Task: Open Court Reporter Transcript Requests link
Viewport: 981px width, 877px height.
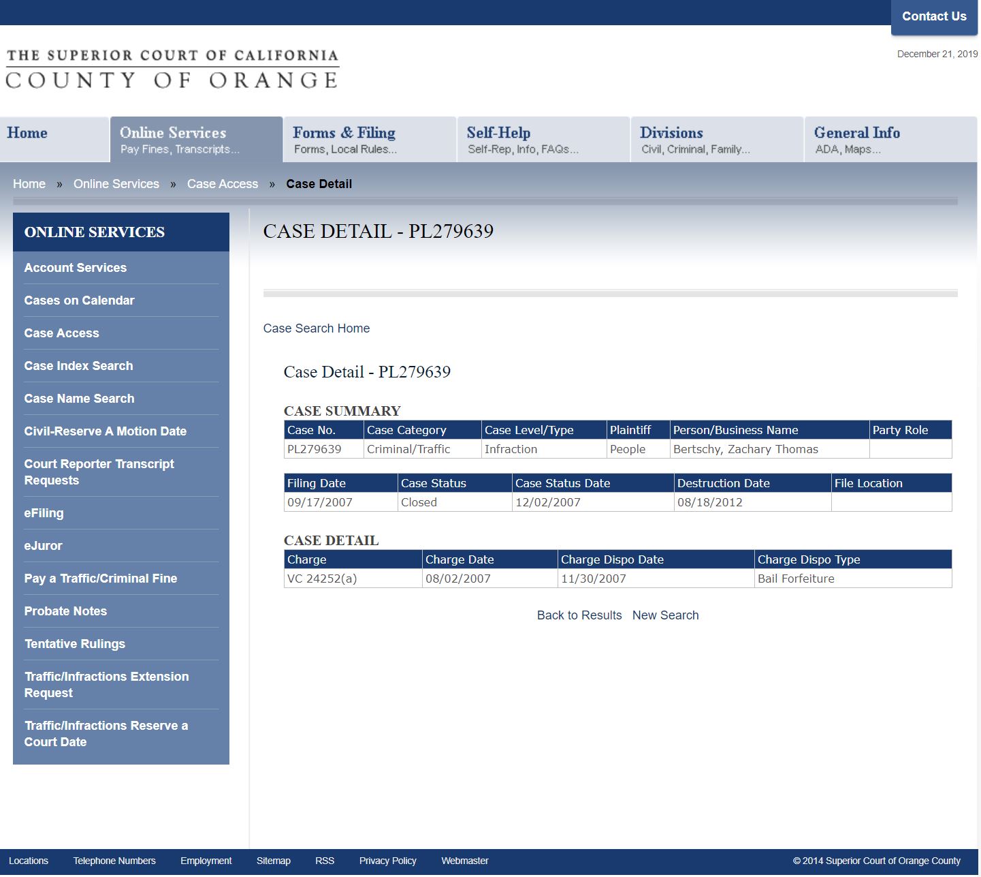Action: [99, 472]
